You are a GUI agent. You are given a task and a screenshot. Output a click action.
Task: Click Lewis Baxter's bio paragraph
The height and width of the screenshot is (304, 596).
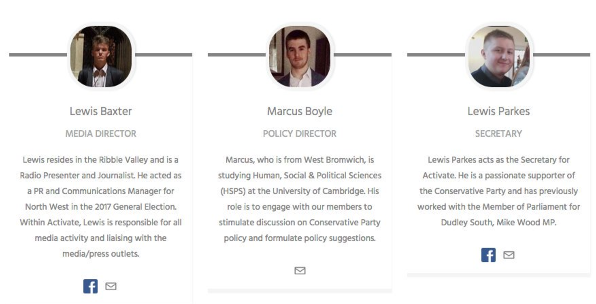tap(101, 207)
